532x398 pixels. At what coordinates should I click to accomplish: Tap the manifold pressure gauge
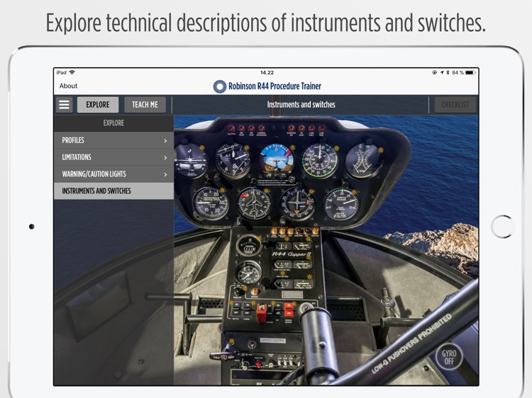tap(342, 204)
